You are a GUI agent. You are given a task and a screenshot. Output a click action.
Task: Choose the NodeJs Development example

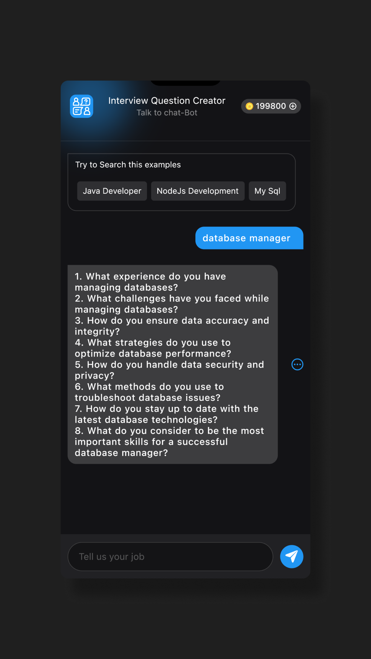point(198,191)
